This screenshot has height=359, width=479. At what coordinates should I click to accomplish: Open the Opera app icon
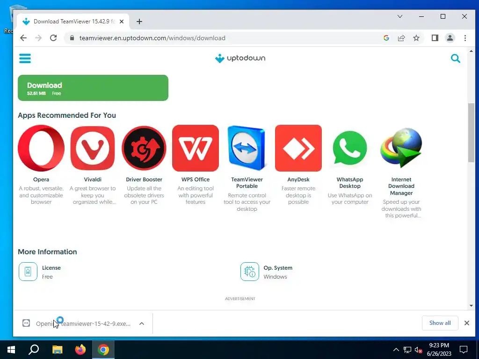pyautogui.click(x=41, y=148)
